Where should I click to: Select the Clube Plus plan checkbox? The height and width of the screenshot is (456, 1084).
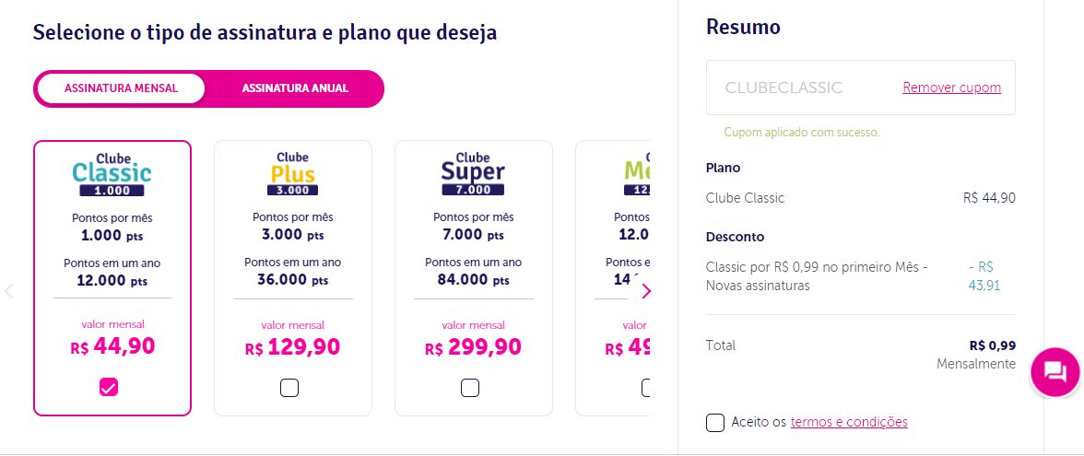coord(289,388)
